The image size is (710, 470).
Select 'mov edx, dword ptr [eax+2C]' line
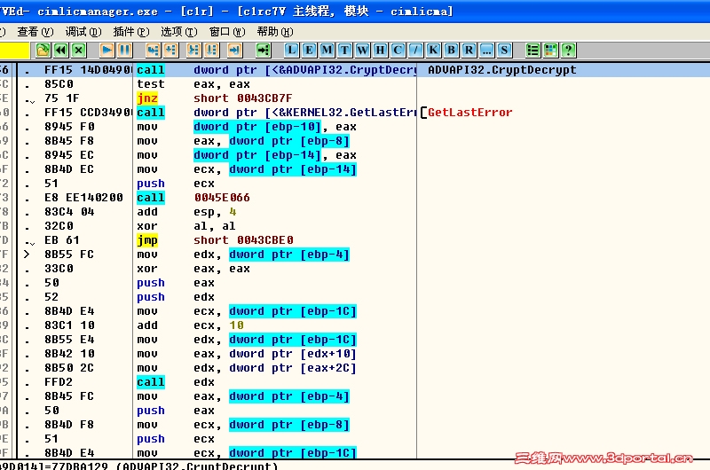[247, 368]
